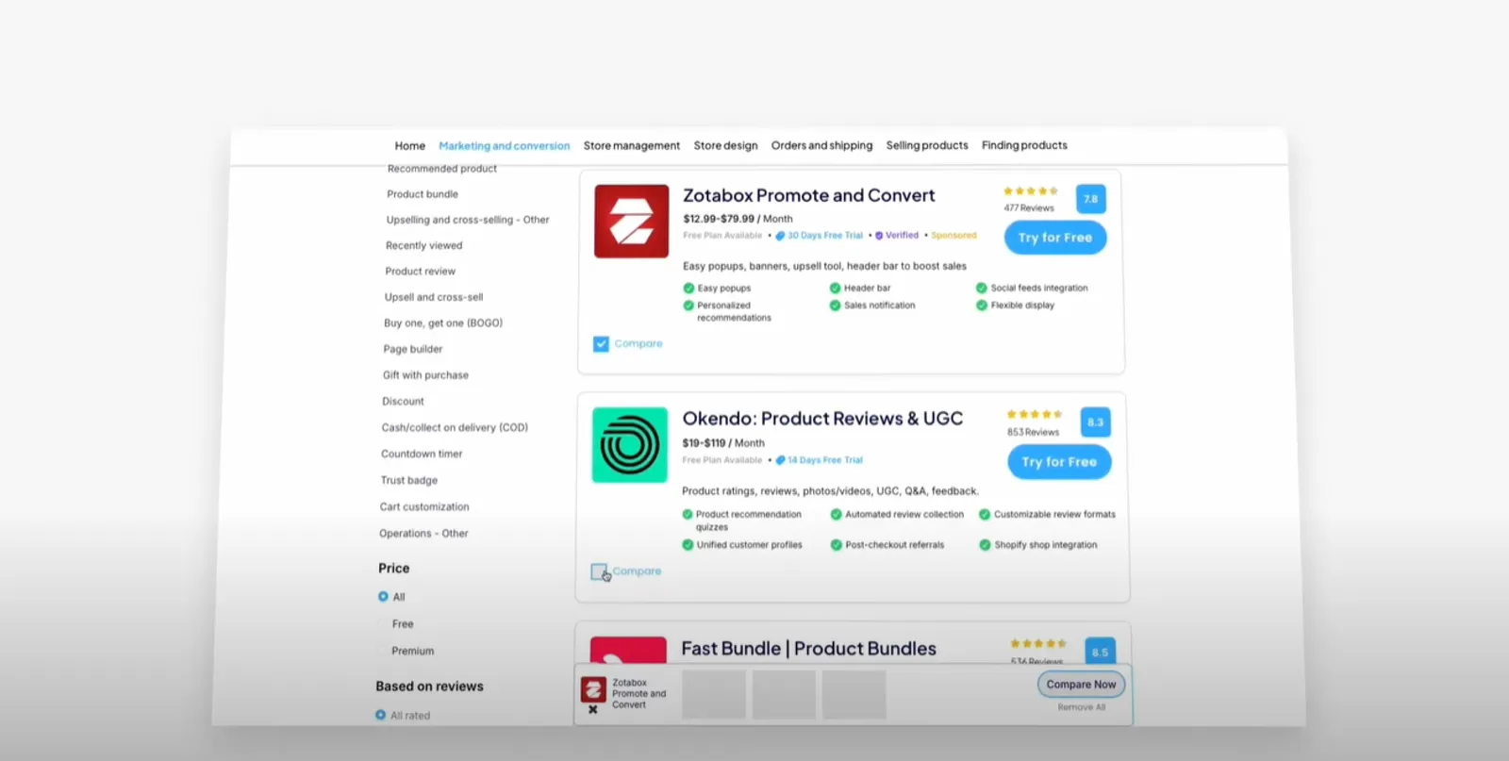Open the Okendo app logo
Screen dimensions: 1509x761
629,445
